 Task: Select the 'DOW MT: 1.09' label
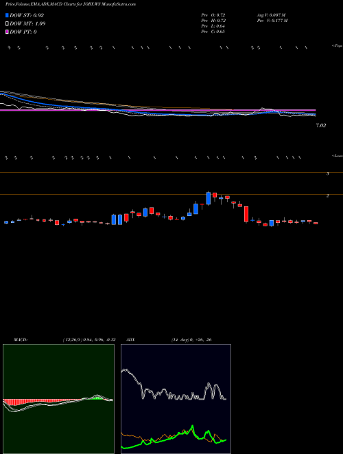click(27, 24)
